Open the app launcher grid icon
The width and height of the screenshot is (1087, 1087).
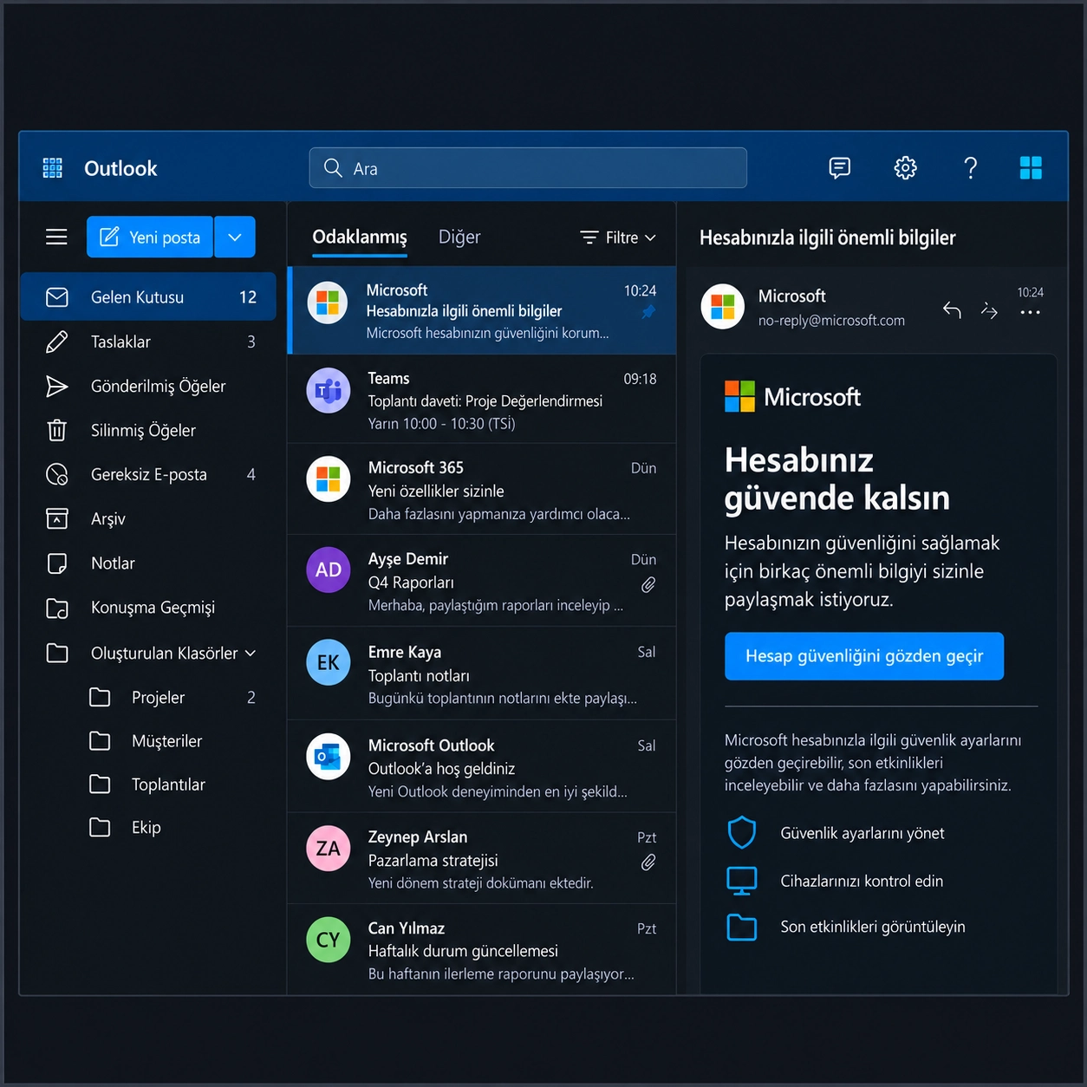click(53, 168)
